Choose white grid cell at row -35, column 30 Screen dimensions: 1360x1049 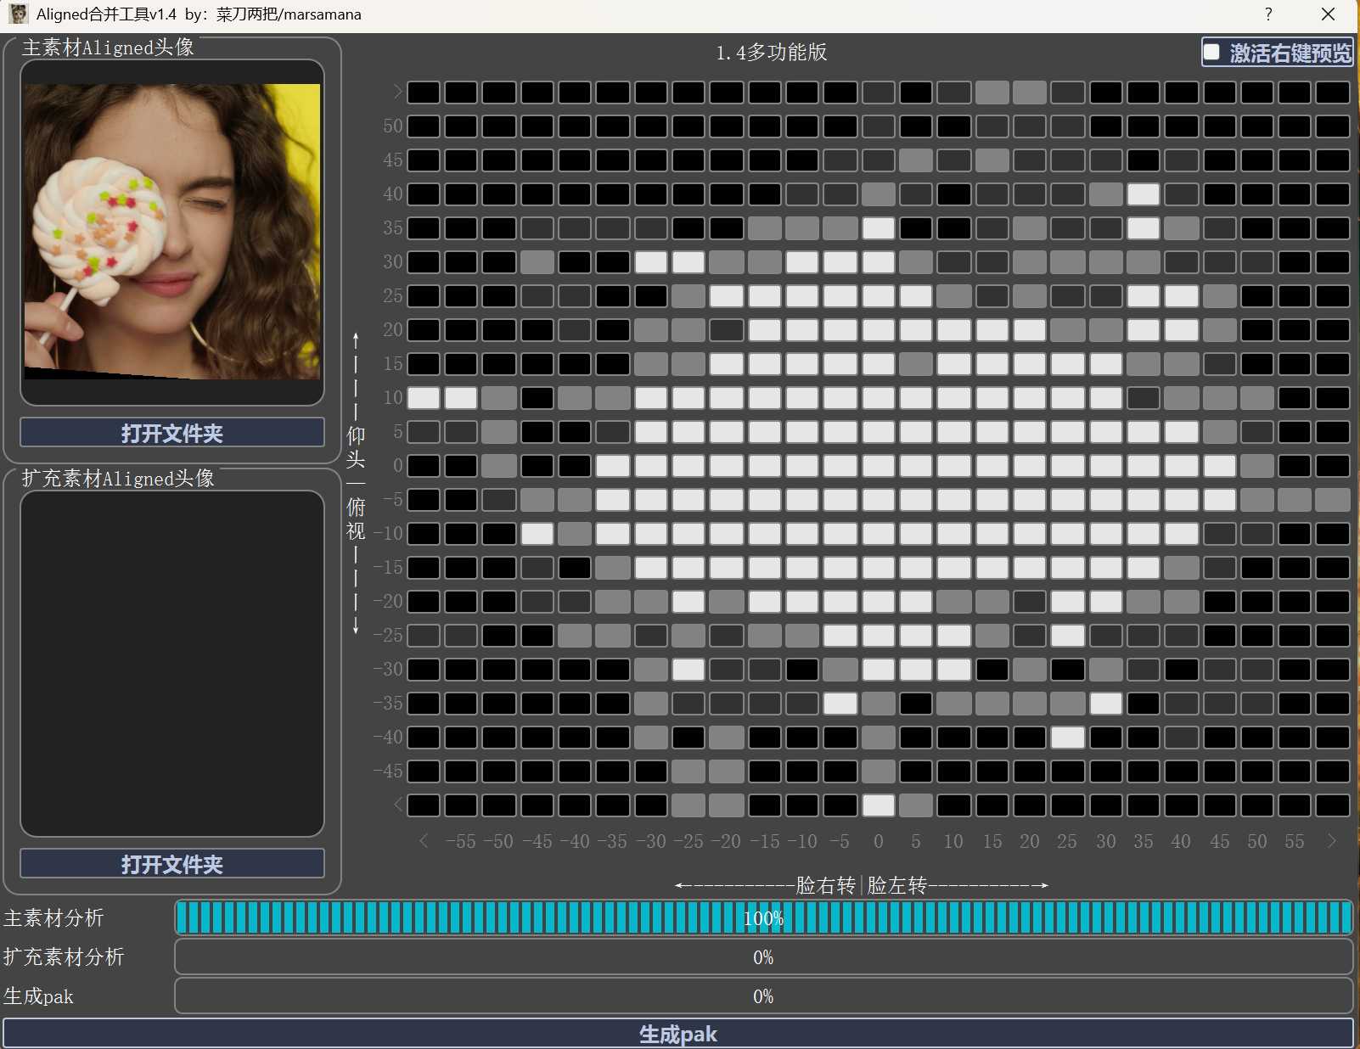pos(1105,704)
